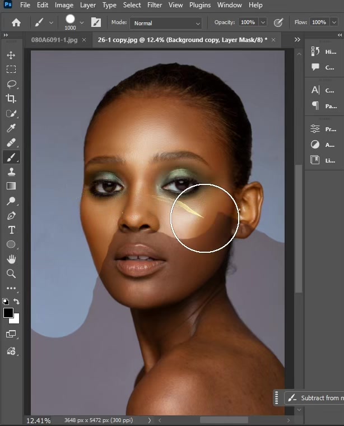Image resolution: width=344 pixels, height=426 pixels.
Task: Click the Subtract from mask button
Action: pos(314,398)
